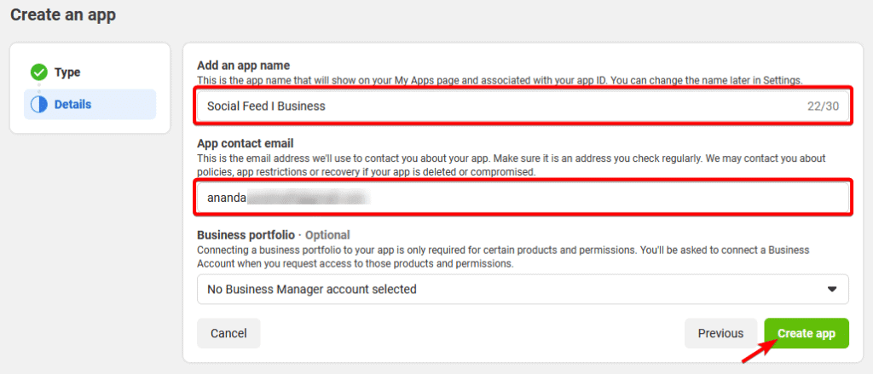Click the green Create app button

(x=806, y=333)
